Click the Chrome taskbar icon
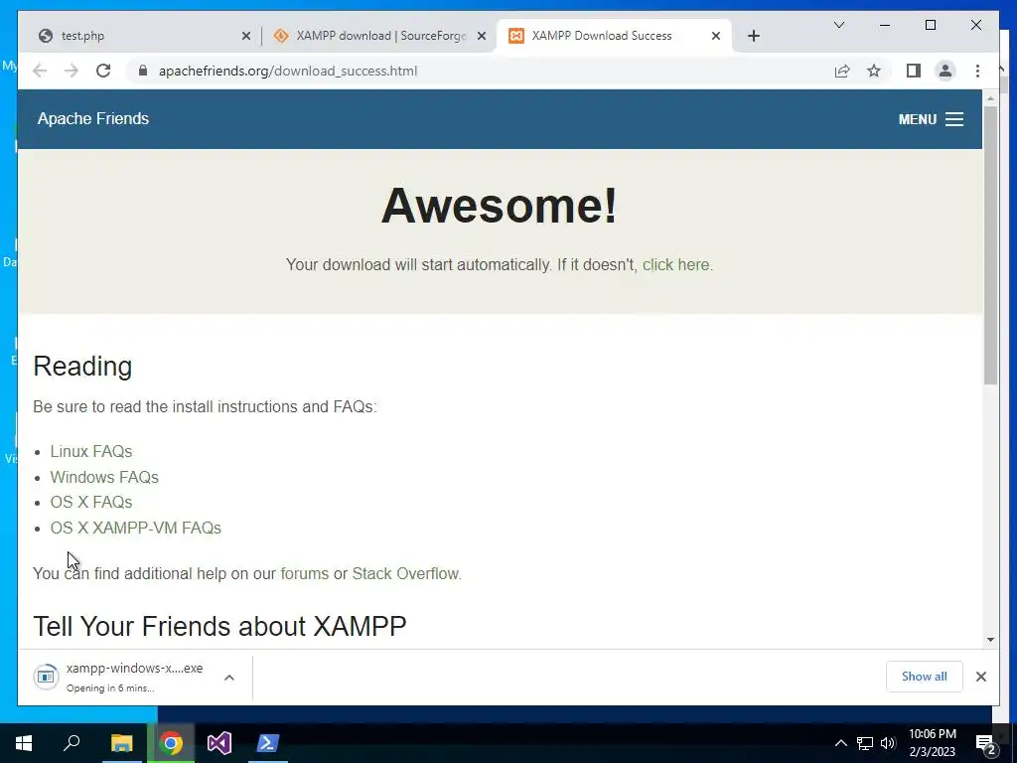The image size is (1017, 763). [171, 743]
